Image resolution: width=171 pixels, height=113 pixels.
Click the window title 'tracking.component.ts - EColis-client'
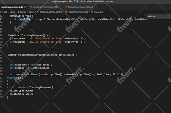coord(68,1)
